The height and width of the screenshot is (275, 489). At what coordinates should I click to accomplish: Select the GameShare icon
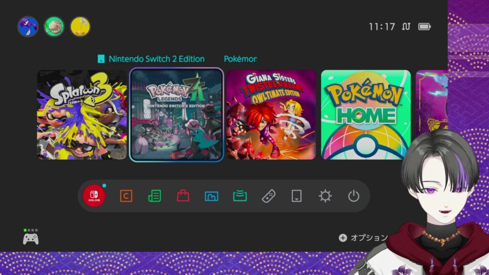point(240,196)
